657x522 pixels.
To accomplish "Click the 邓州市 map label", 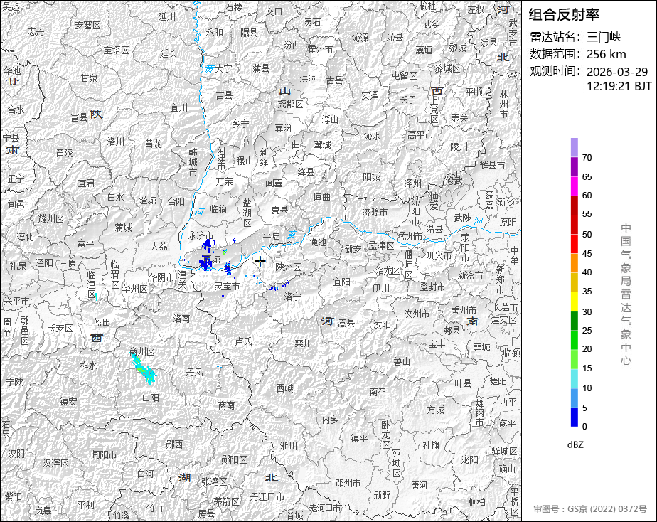I will (x=348, y=483).
